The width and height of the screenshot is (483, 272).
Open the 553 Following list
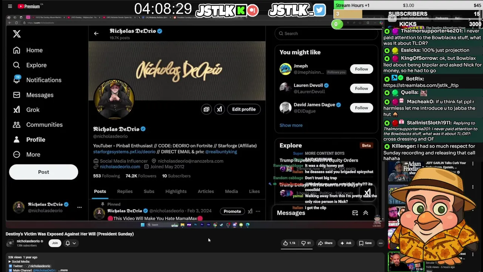tap(106, 176)
